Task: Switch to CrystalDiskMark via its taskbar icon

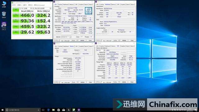Action: click(x=74, y=110)
